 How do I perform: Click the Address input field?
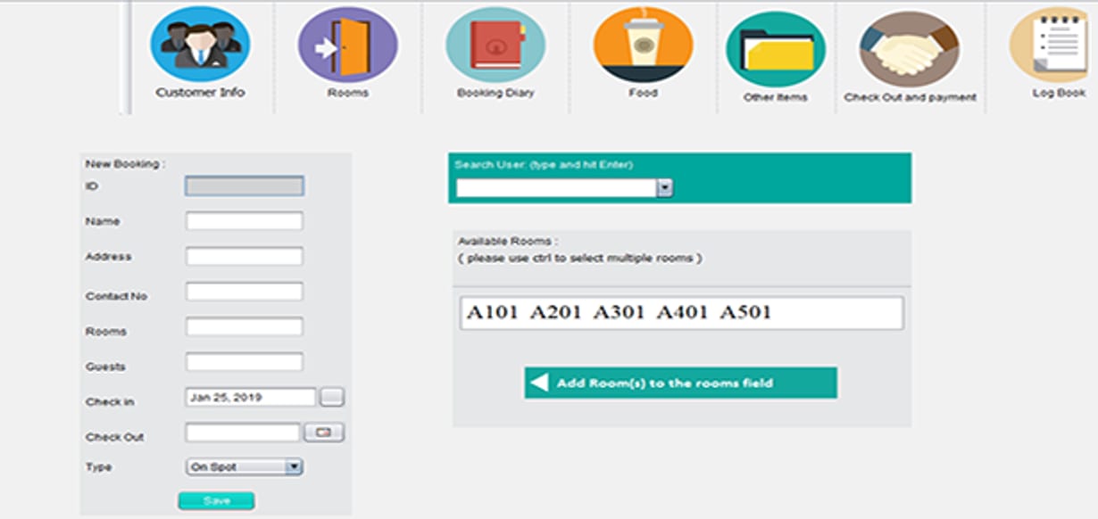coord(245,257)
